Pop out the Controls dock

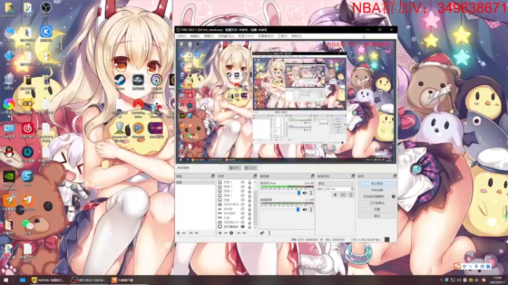click(394, 176)
